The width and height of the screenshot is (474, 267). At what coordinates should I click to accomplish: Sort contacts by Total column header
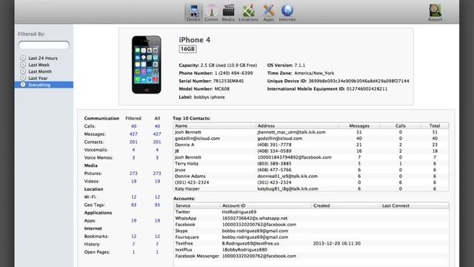coord(435,125)
